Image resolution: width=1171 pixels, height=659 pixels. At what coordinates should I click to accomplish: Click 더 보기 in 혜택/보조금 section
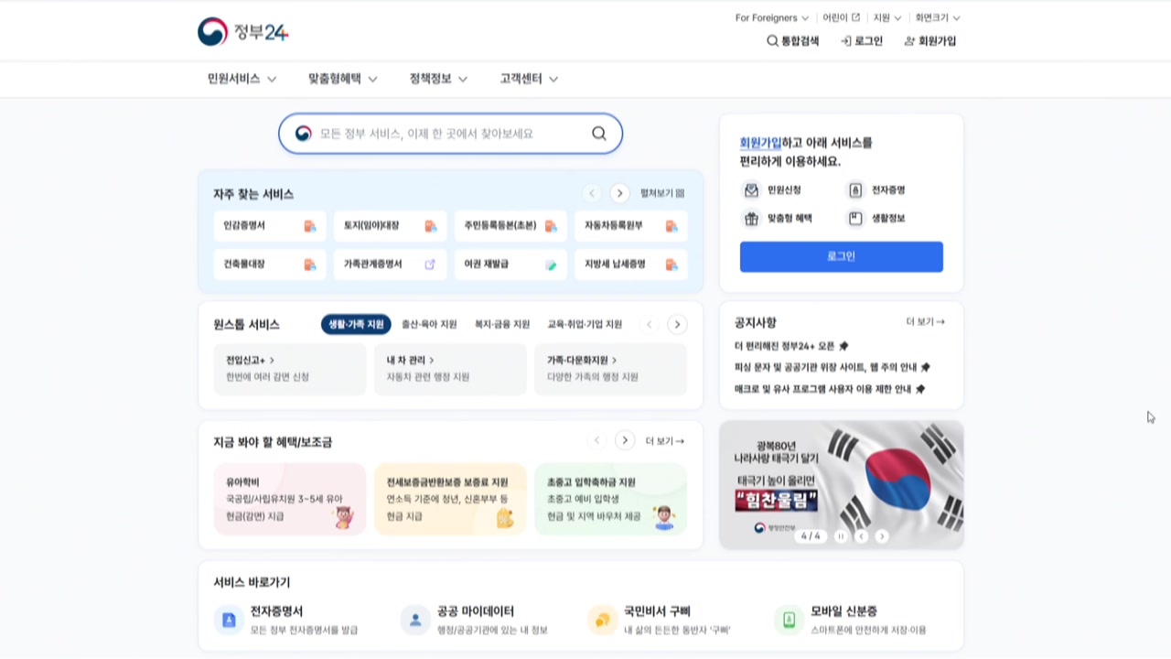click(665, 441)
